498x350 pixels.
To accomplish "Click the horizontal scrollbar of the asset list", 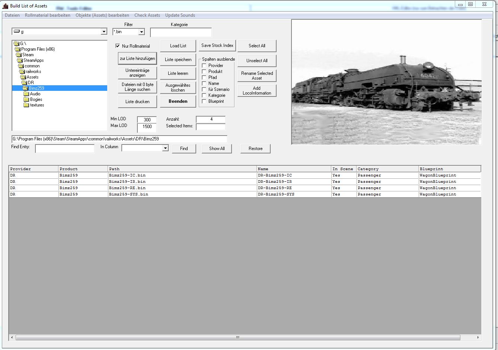I will (237, 337).
